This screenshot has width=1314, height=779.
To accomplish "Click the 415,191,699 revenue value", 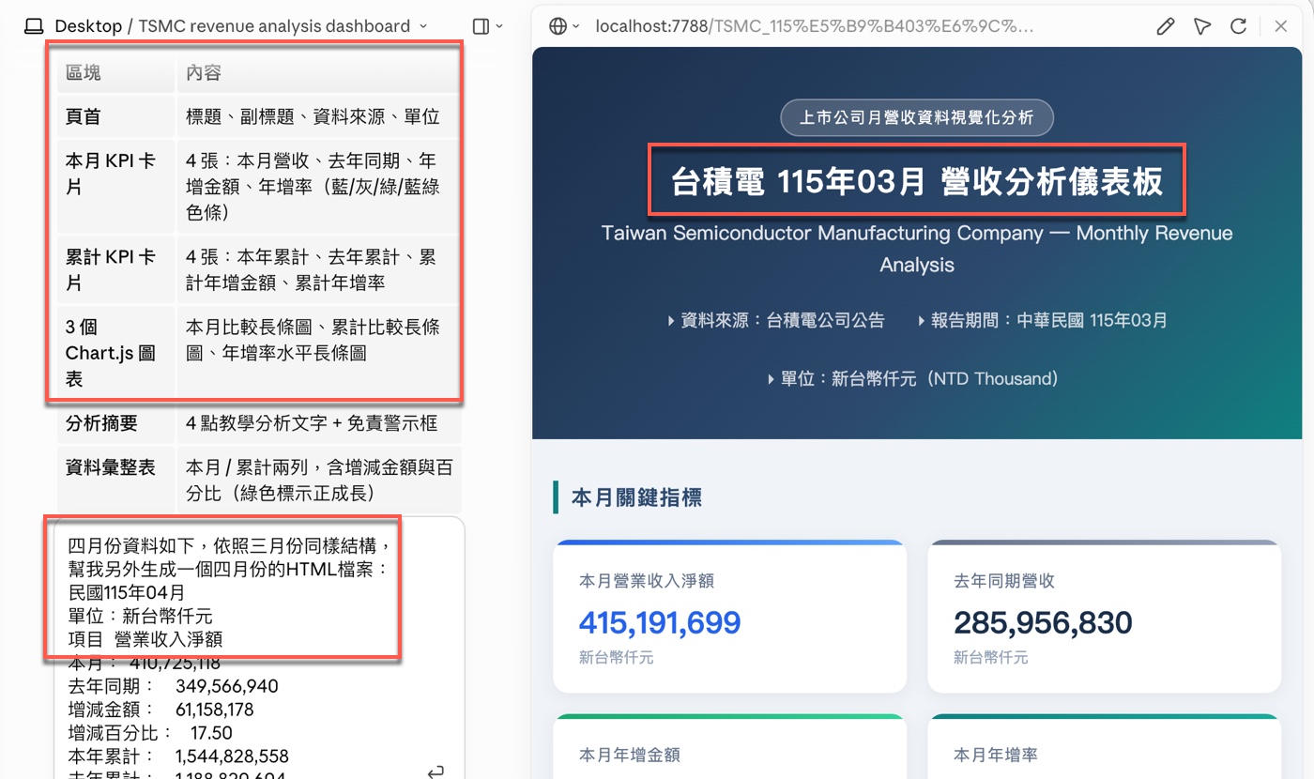I will point(660,622).
